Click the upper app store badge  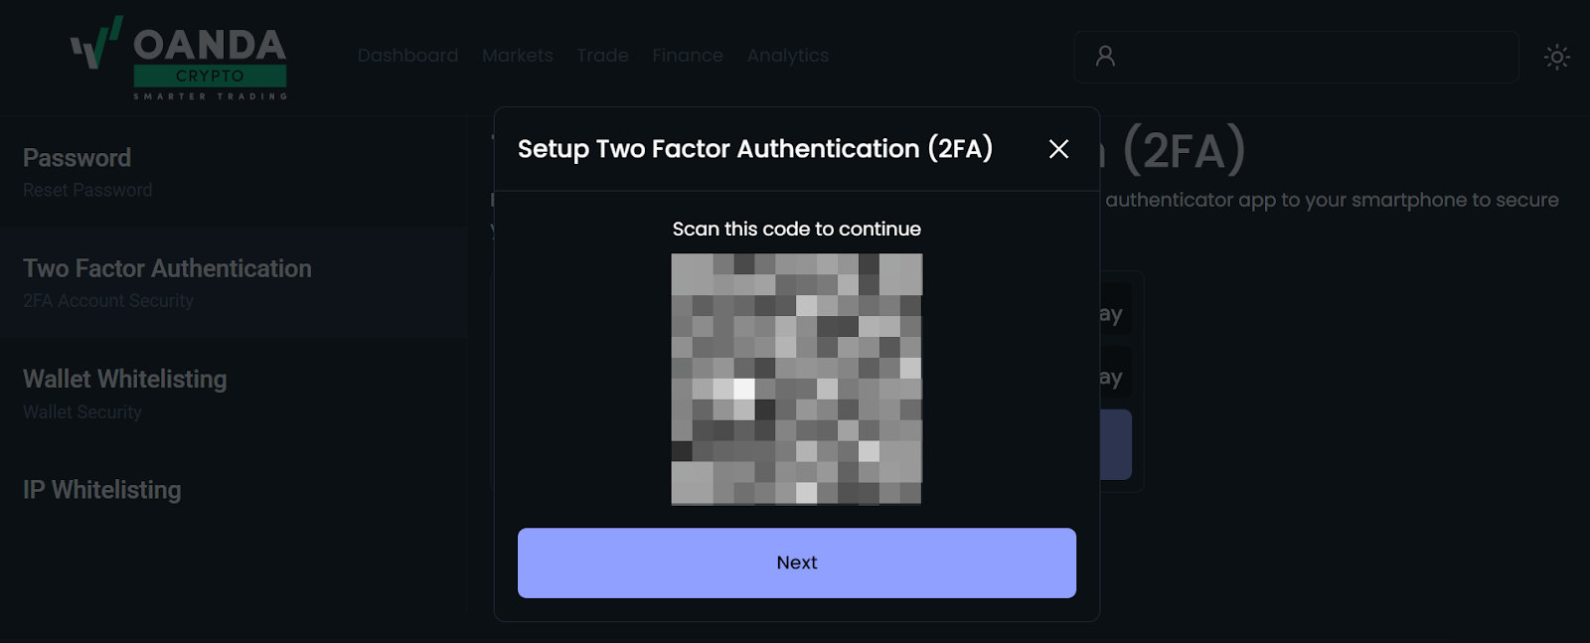point(1113,309)
